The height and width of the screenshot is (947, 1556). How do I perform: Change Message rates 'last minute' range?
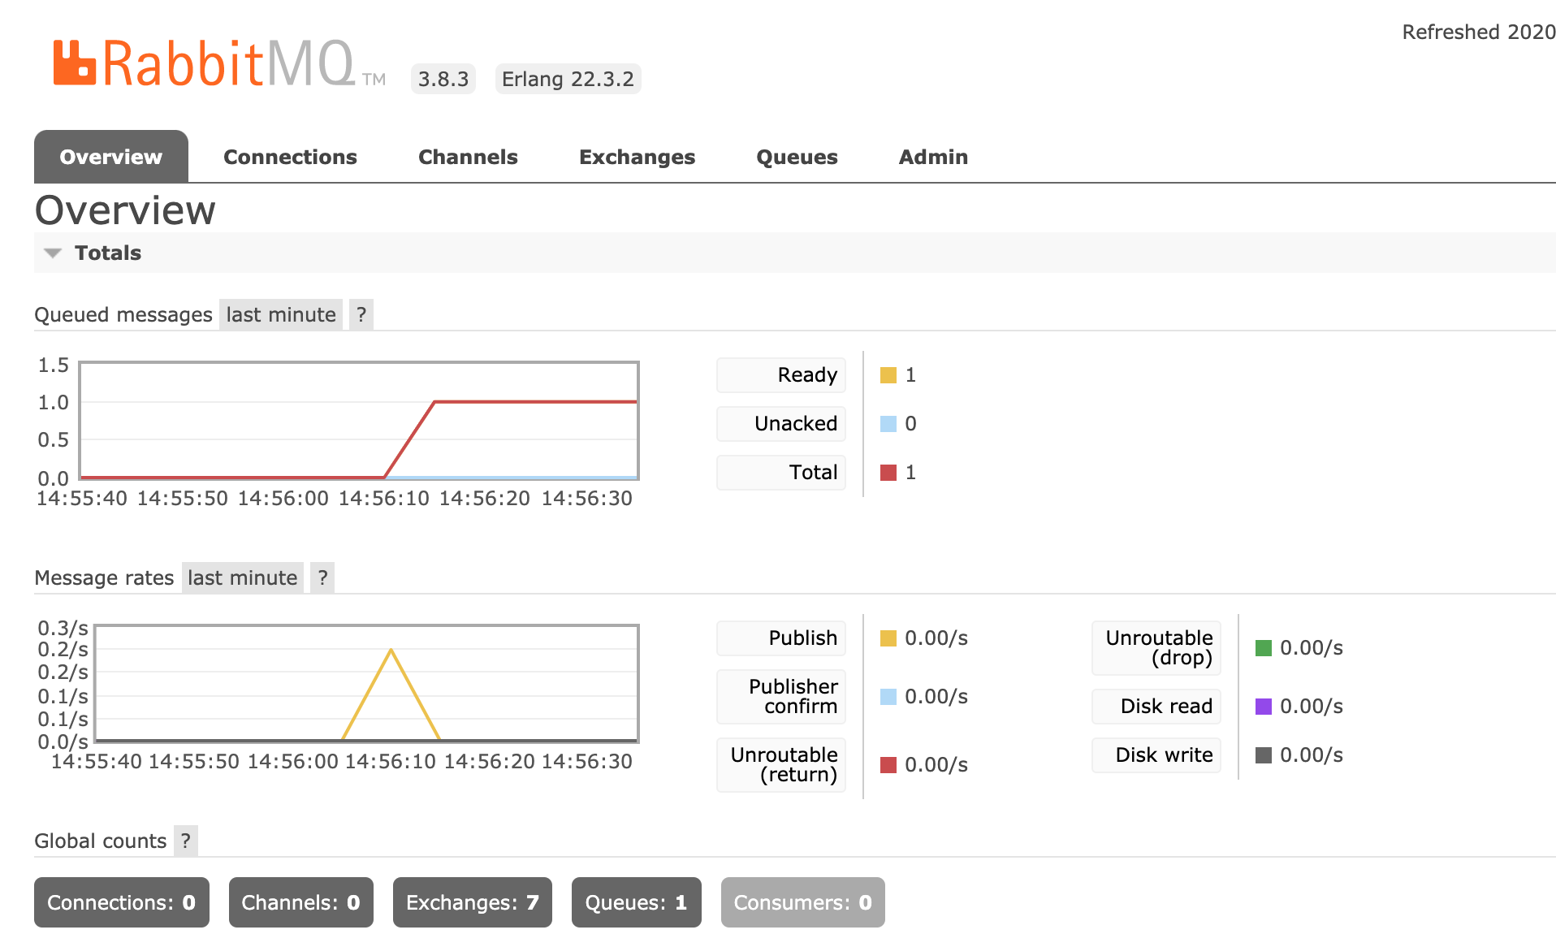pyautogui.click(x=243, y=577)
